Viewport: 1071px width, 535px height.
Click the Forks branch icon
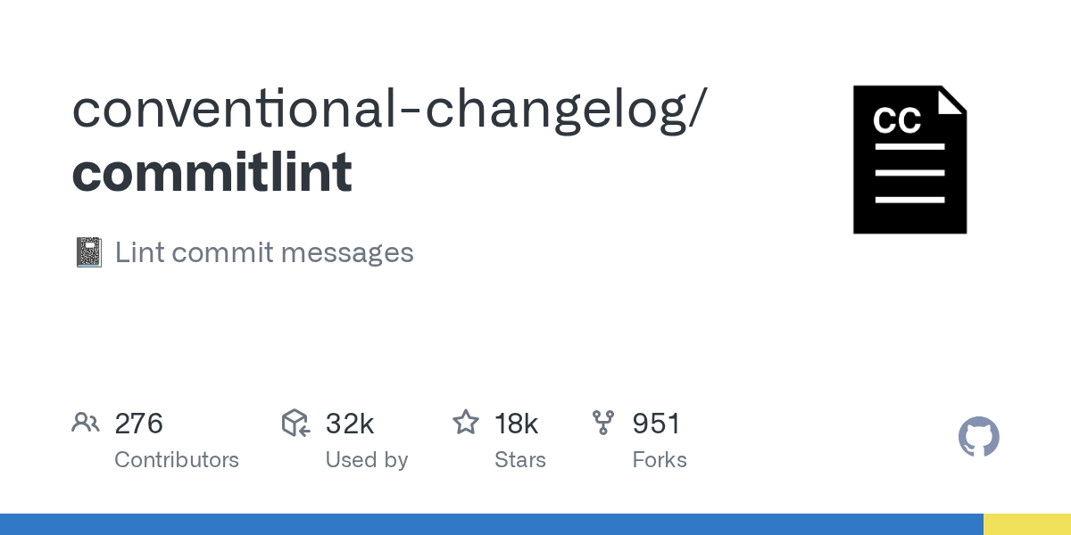click(603, 423)
